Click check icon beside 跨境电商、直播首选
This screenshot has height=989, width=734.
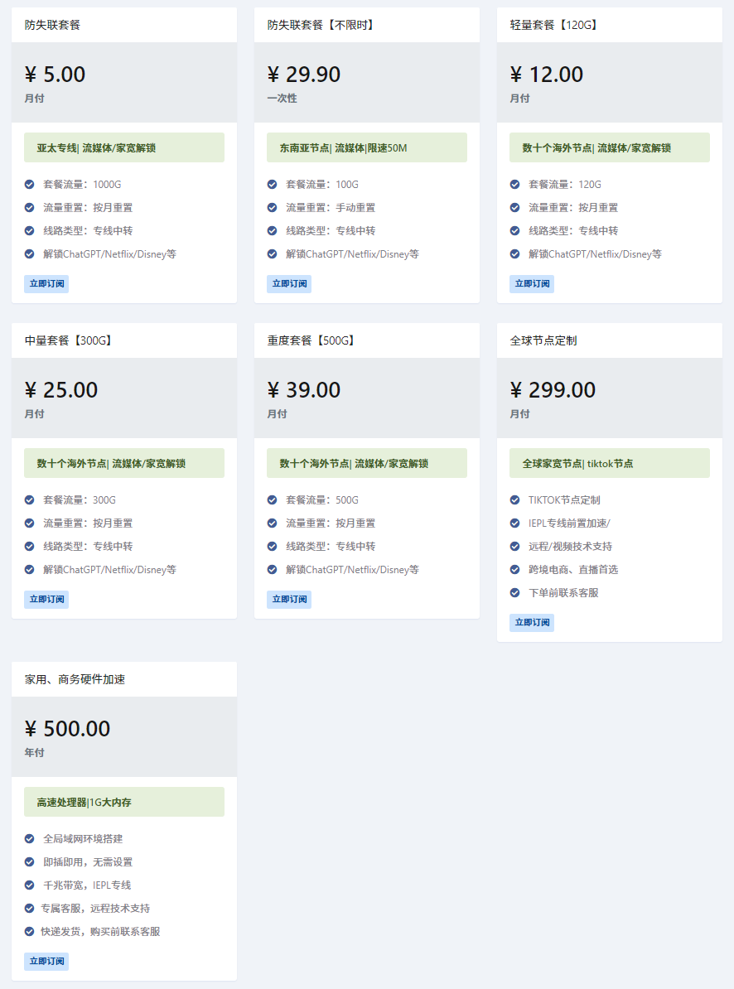pos(514,570)
